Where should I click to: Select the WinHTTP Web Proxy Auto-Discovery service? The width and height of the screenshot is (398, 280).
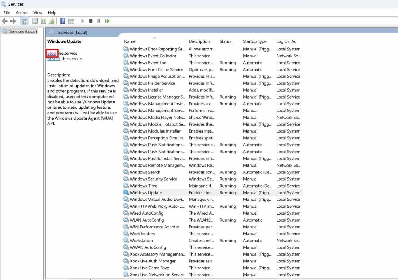click(213, 206)
